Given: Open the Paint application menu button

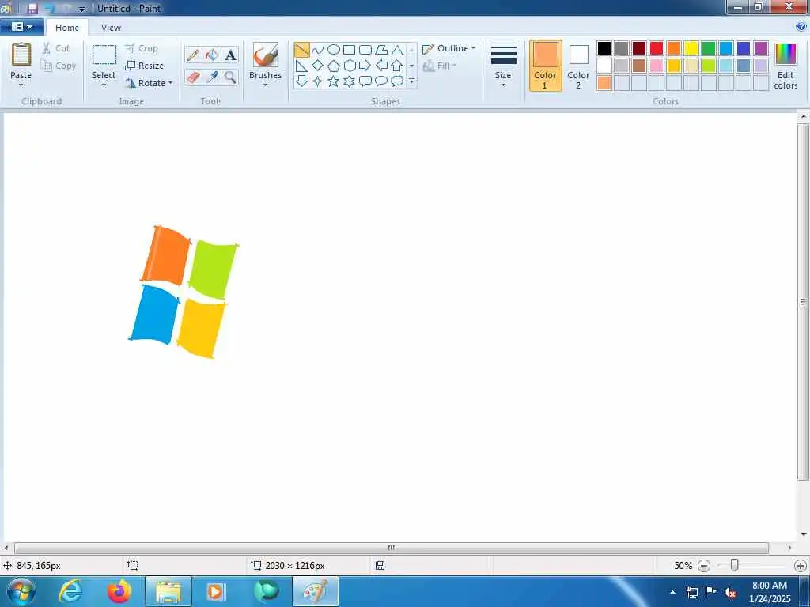Looking at the screenshot, I should [21, 27].
